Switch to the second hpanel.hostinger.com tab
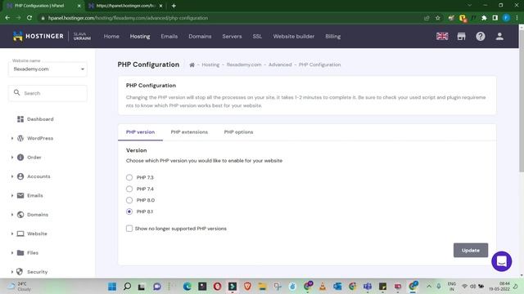The image size is (524, 294). pyautogui.click(x=125, y=6)
